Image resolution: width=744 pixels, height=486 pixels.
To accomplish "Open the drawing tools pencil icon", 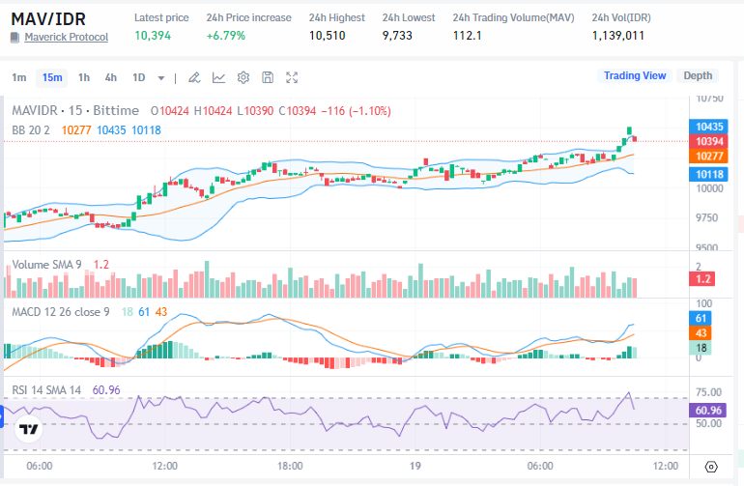I will (194, 77).
